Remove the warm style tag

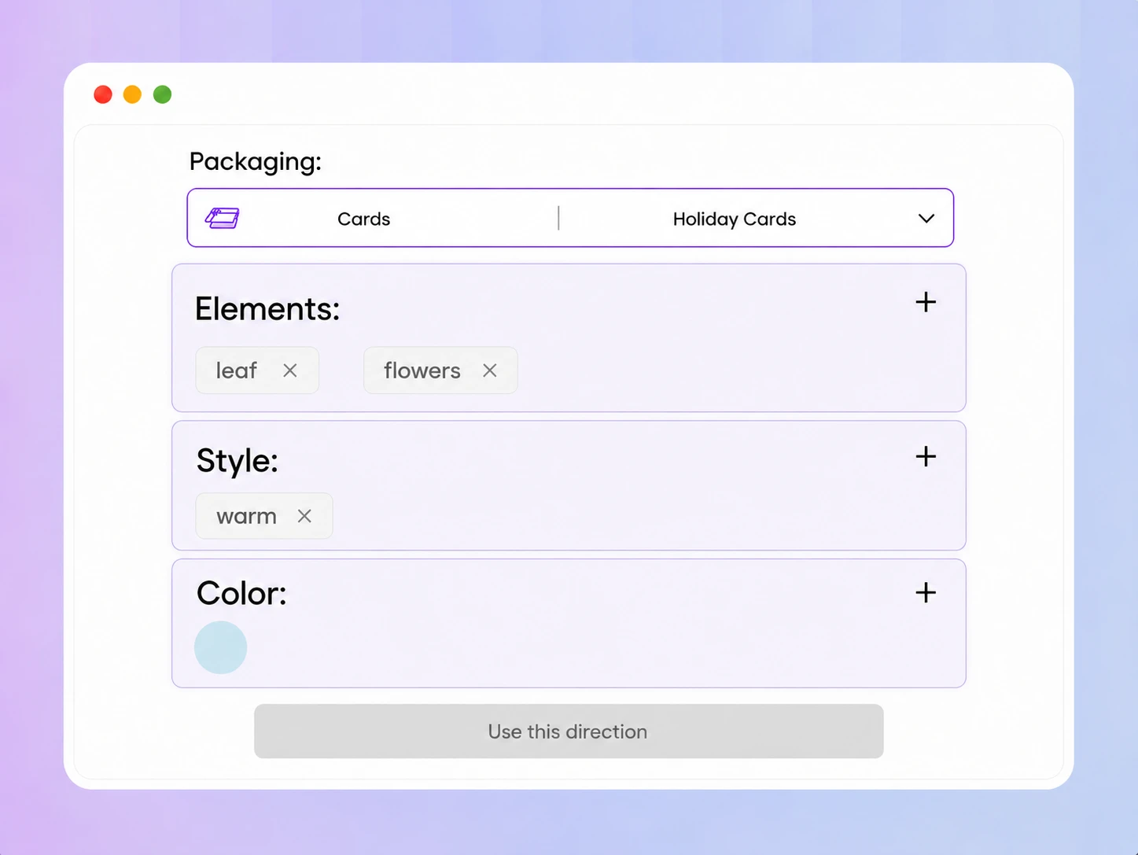click(304, 516)
